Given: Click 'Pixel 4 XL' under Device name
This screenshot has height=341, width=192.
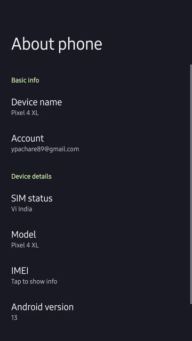Looking at the screenshot, I should point(25,113).
